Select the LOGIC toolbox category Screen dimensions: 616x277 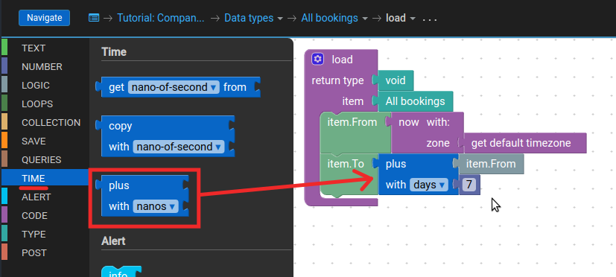tap(45, 86)
